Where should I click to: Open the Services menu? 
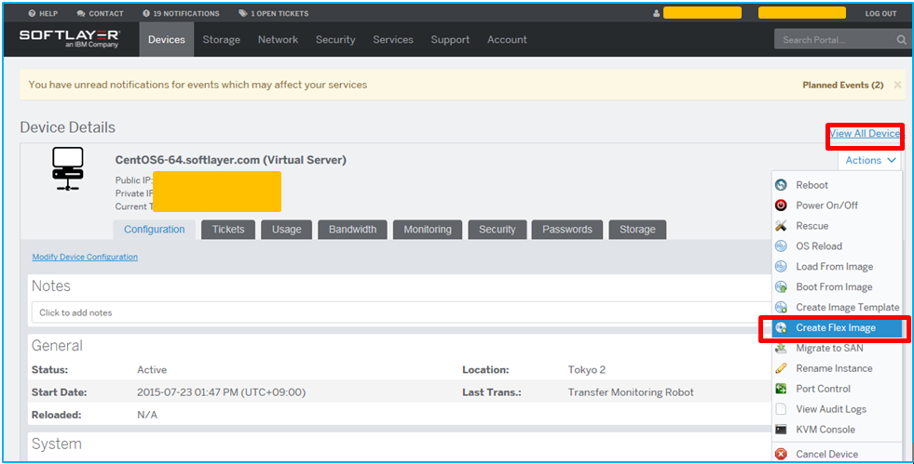393,40
